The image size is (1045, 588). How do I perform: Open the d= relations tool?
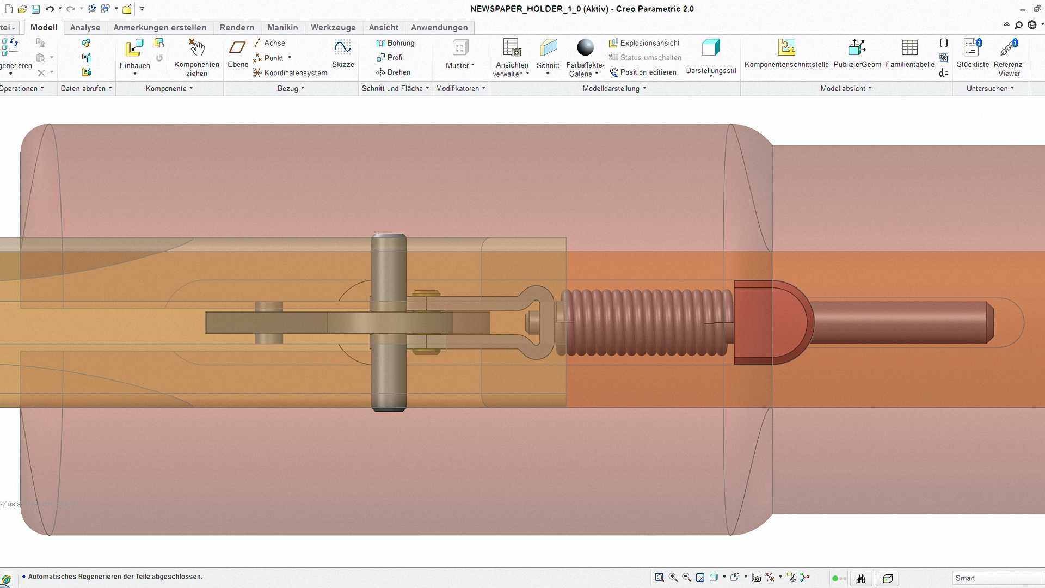(944, 73)
